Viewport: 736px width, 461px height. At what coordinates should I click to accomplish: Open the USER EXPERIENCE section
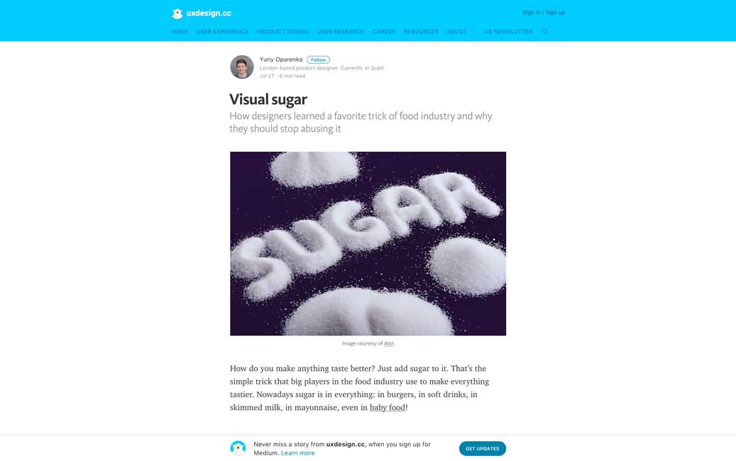tap(222, 32)
